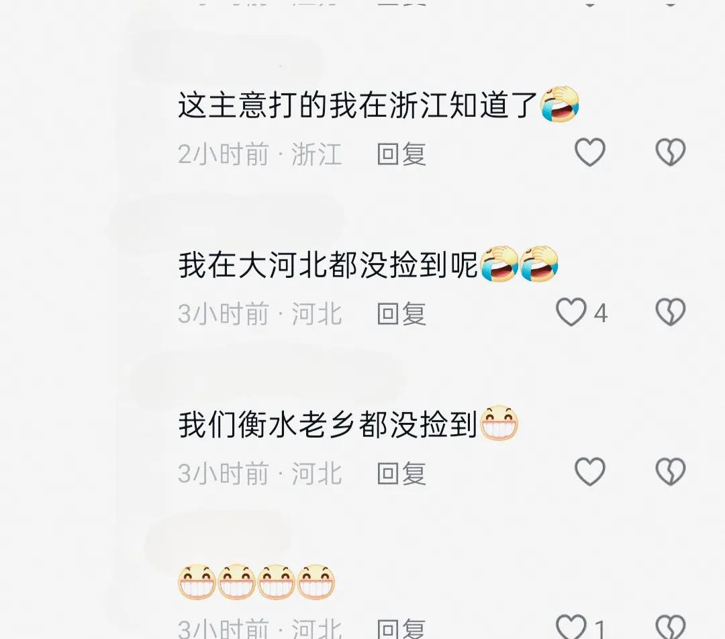Dislike the four-grin-emoji comment broken heart

(x=671, y=627)
